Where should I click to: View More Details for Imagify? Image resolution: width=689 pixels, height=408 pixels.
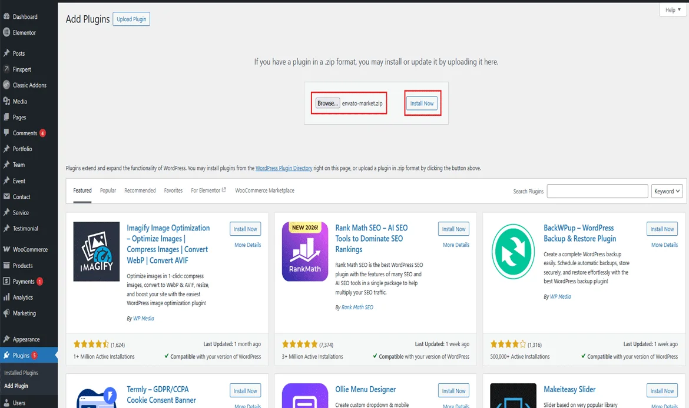point(247,245)
